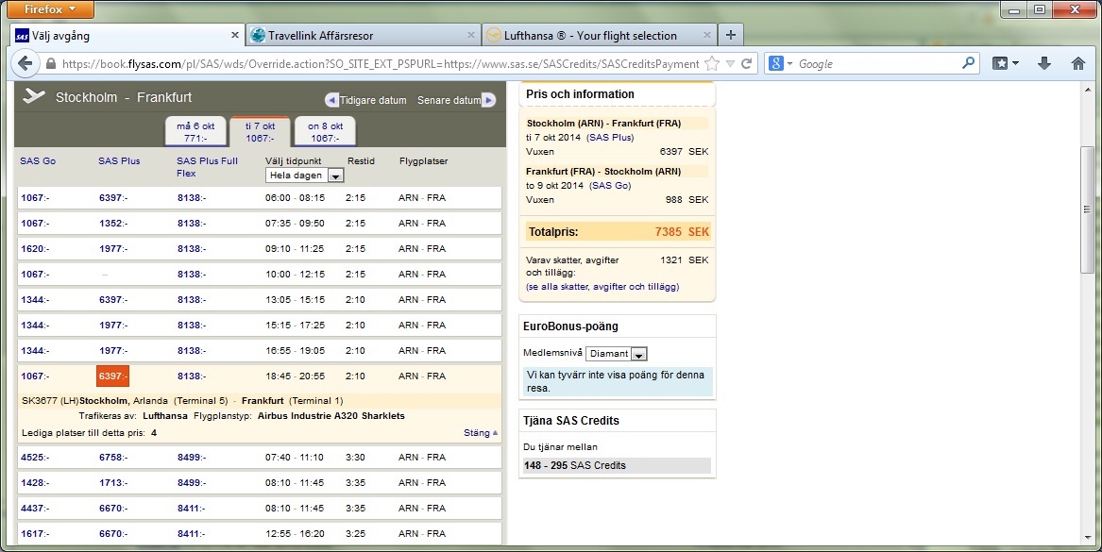The image size is (1102, 552).
Task: Click the SAS Go column header
Action: (38, 160)
